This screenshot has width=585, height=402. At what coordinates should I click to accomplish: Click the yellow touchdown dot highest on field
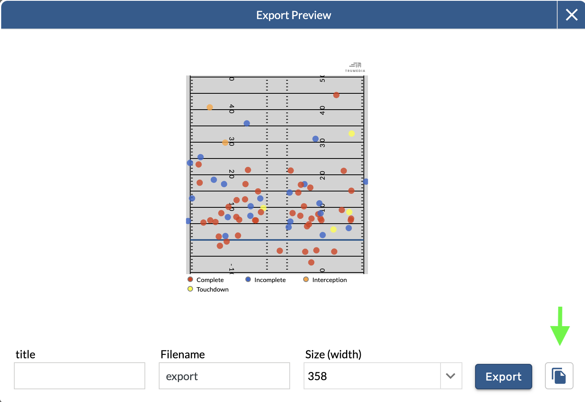pyautogui.click(x=352, y=133)
